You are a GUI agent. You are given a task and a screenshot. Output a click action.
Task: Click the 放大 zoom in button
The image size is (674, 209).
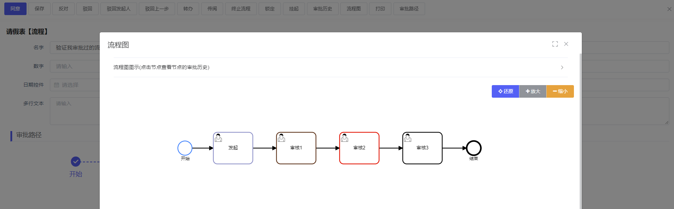[533, 91]
